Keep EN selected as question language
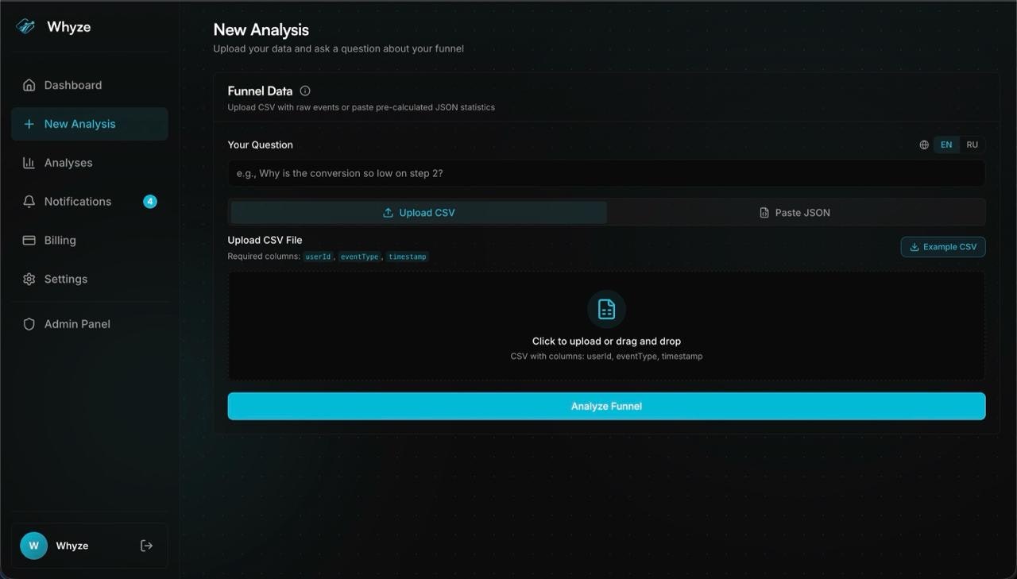Viewport: 1017px width, 579px height. (945, 144)
